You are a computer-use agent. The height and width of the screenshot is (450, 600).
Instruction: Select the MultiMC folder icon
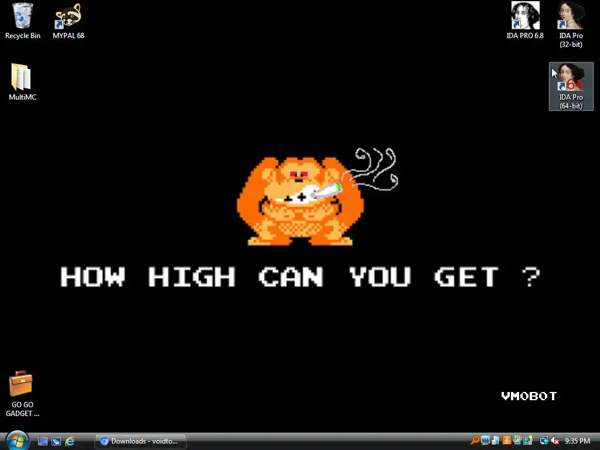pyautogui.click(x=22, y=82)
